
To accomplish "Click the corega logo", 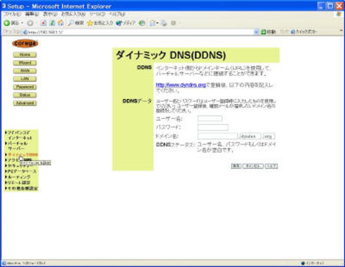I will point(25,43).
